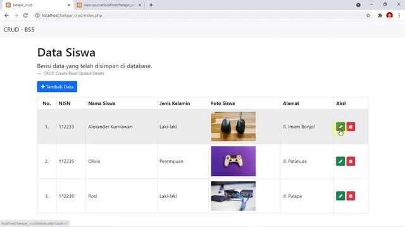Screen dimensions: 405x227
Task: Click the address Jl. Palapa
Action: (x=292, y=196)
